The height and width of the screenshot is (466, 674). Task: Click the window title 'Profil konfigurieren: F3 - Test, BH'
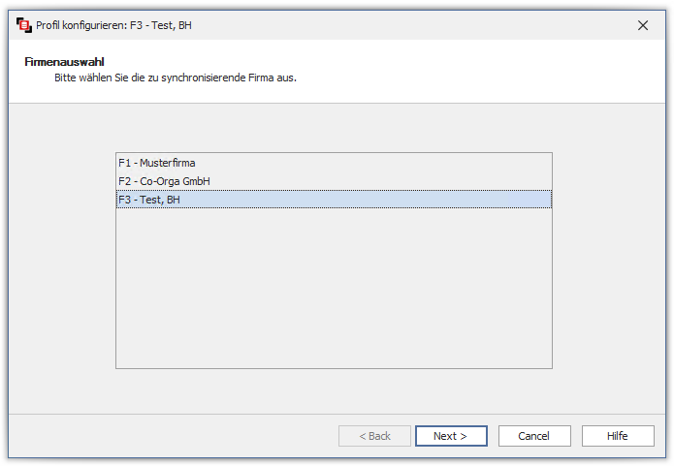114,25
